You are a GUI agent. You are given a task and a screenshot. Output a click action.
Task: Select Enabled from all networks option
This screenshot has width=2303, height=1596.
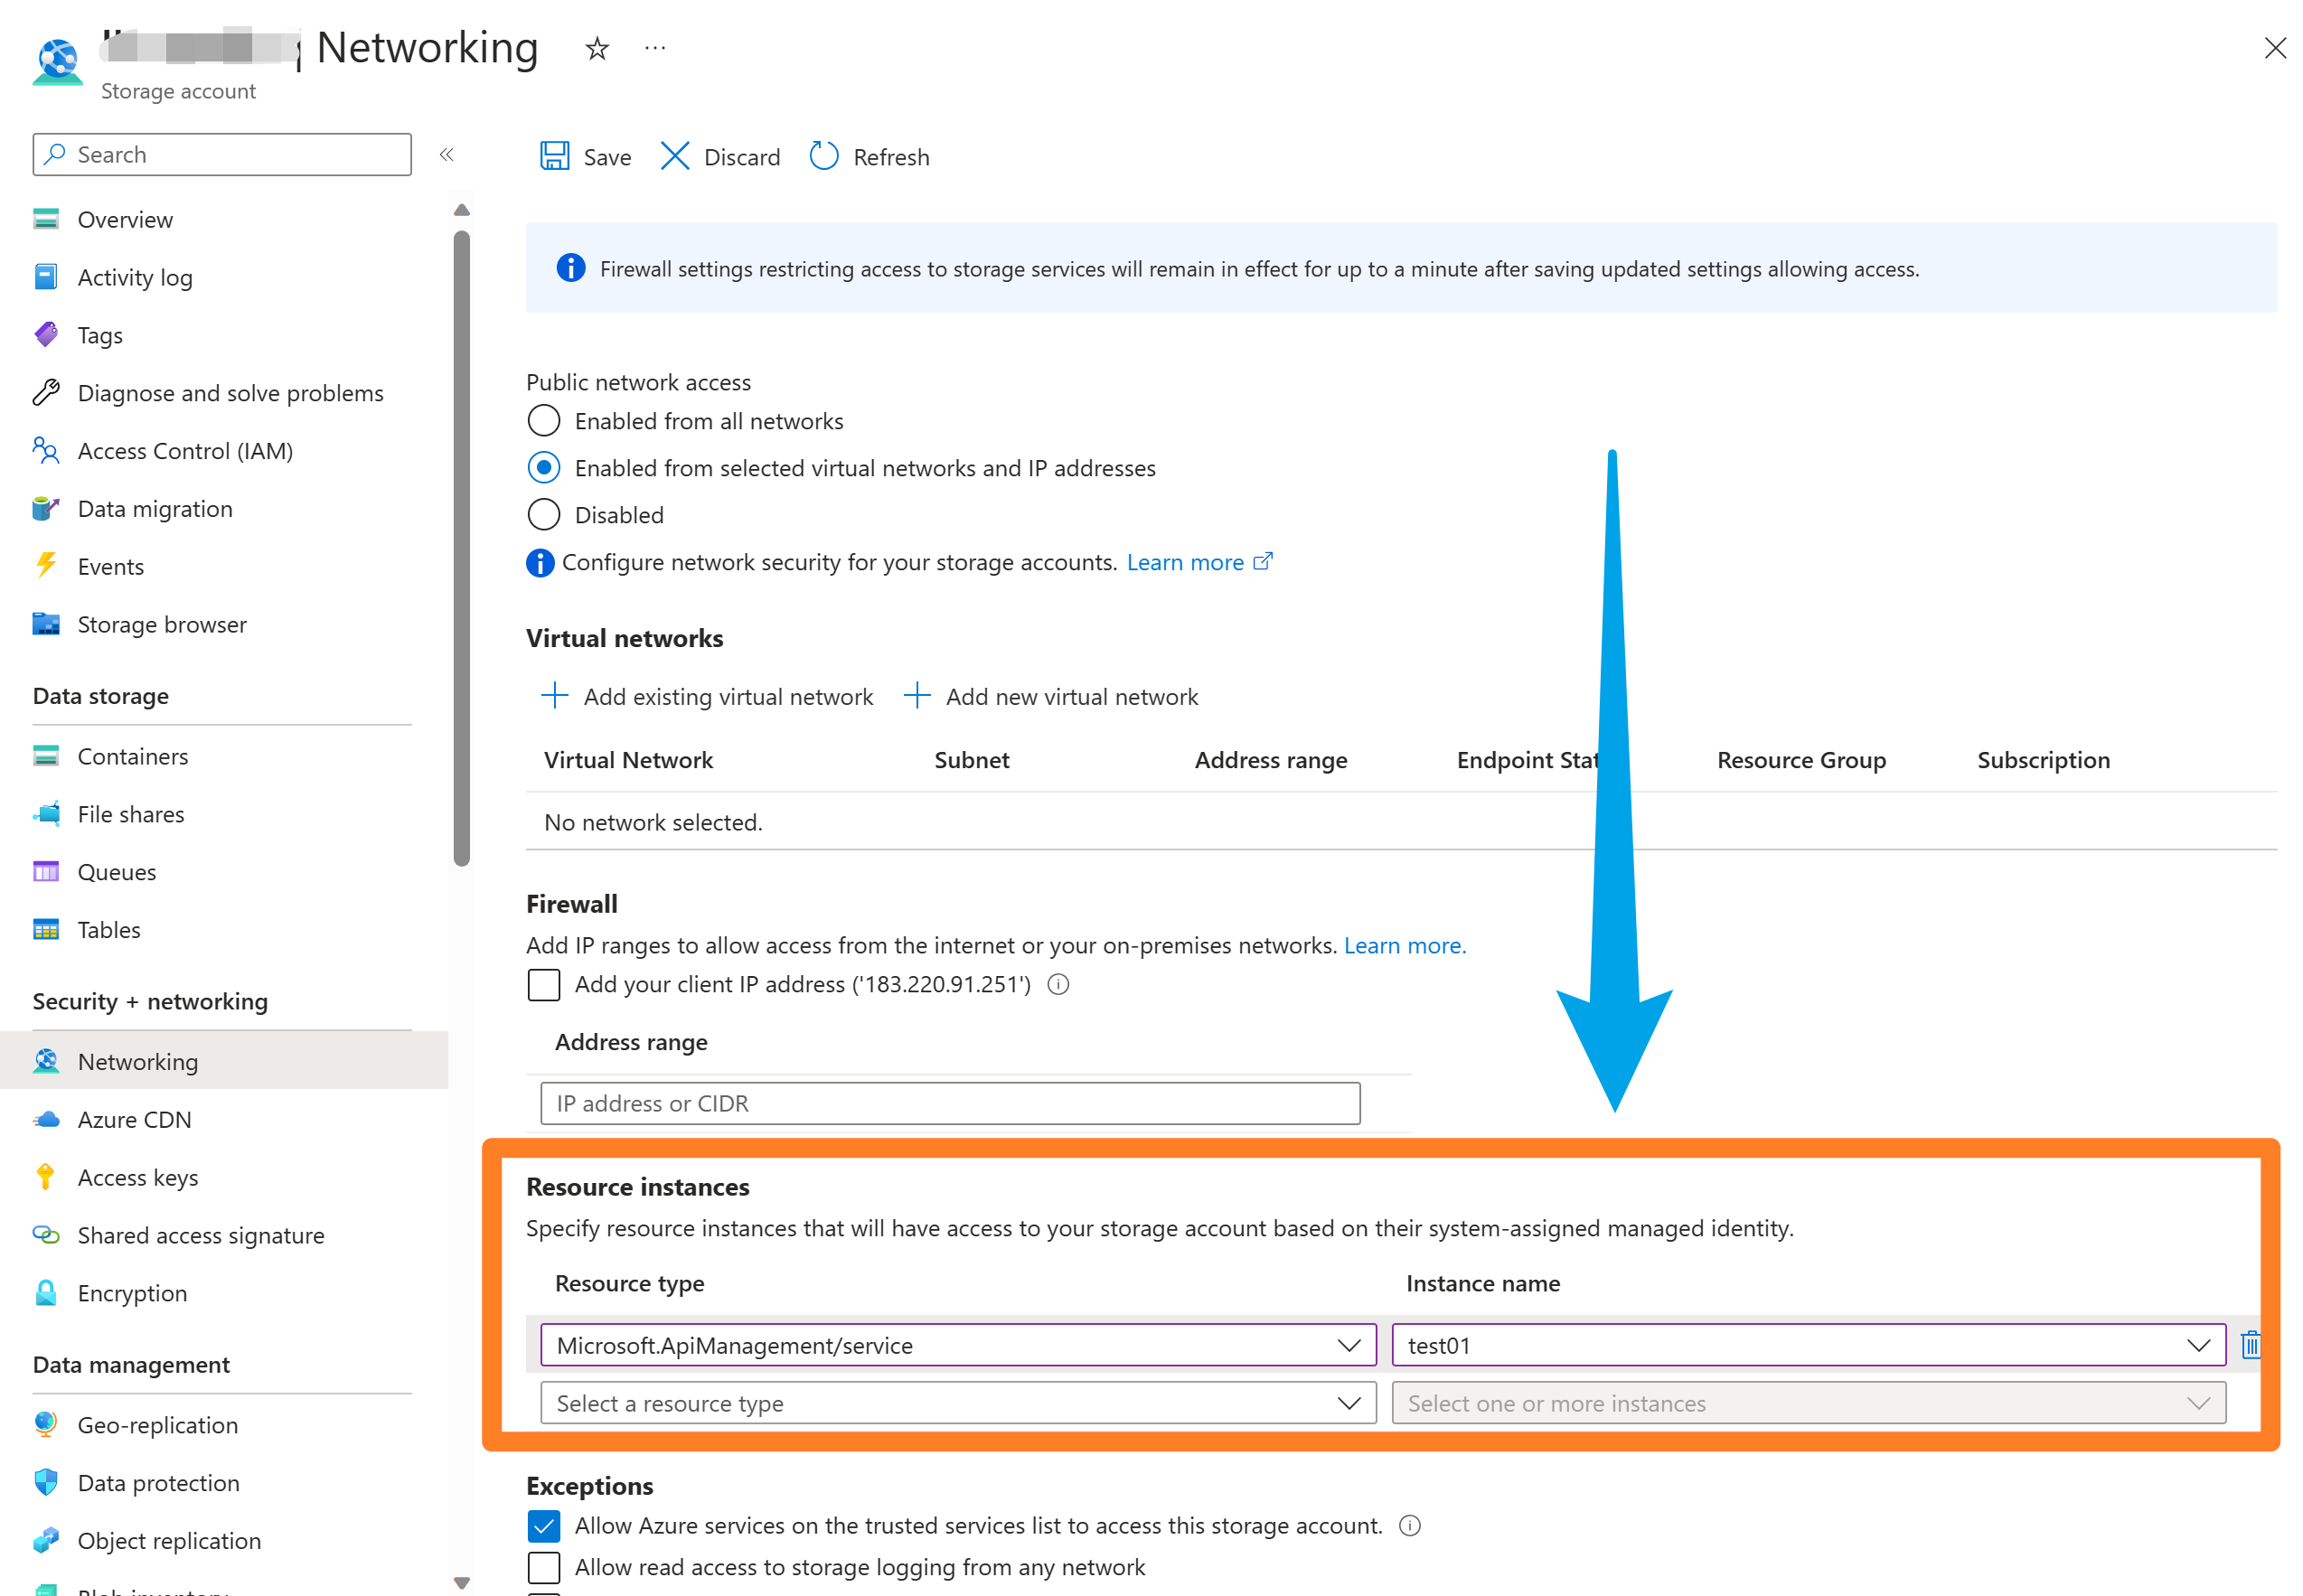(x=544, y=421)
